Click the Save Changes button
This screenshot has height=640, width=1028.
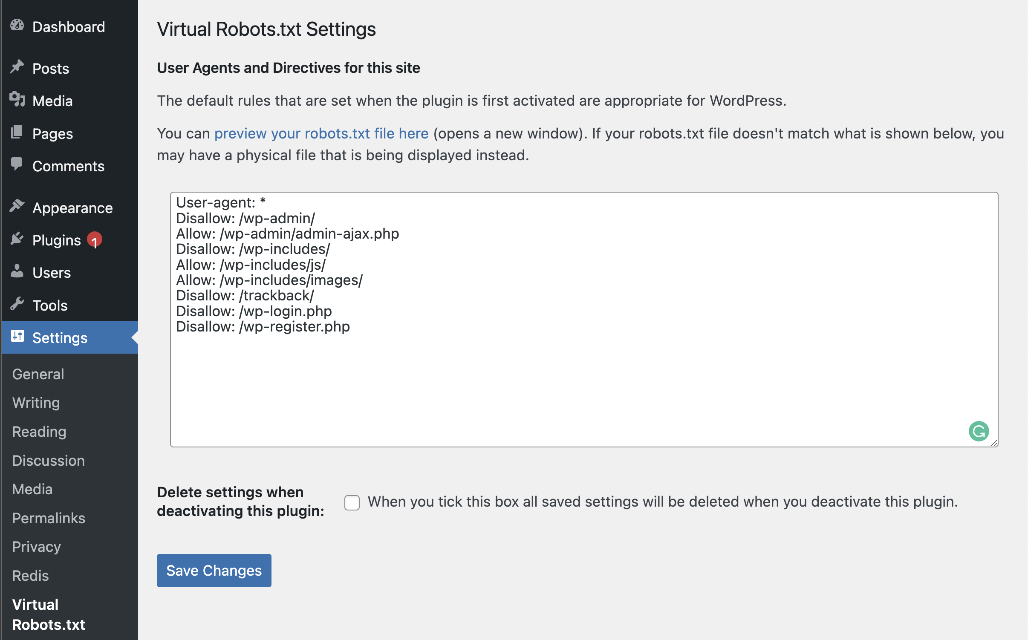pos(214,570)
